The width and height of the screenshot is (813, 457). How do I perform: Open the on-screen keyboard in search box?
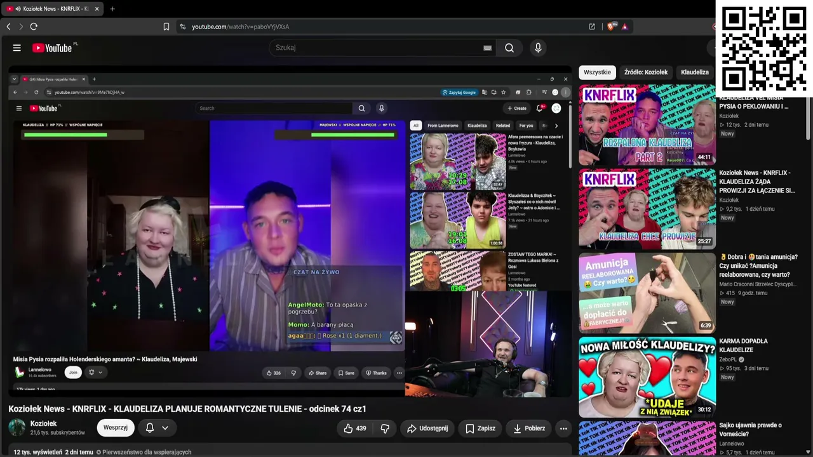487,48
